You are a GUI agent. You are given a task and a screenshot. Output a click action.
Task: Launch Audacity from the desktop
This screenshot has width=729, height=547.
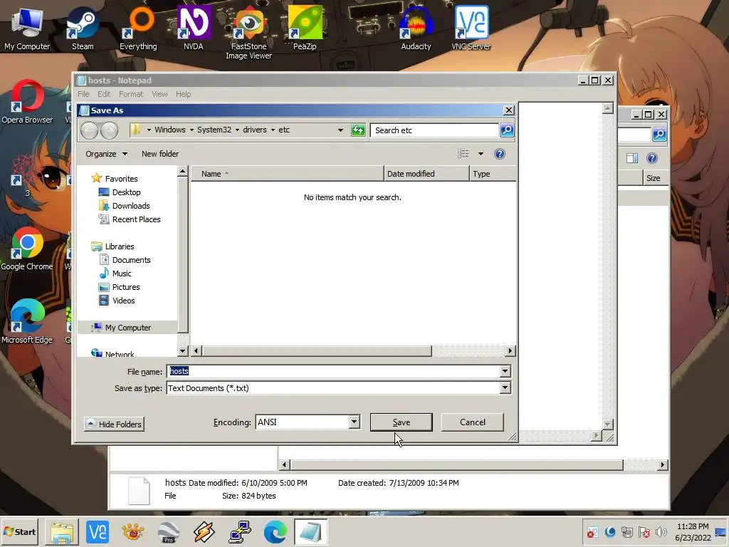coord(416,28)
